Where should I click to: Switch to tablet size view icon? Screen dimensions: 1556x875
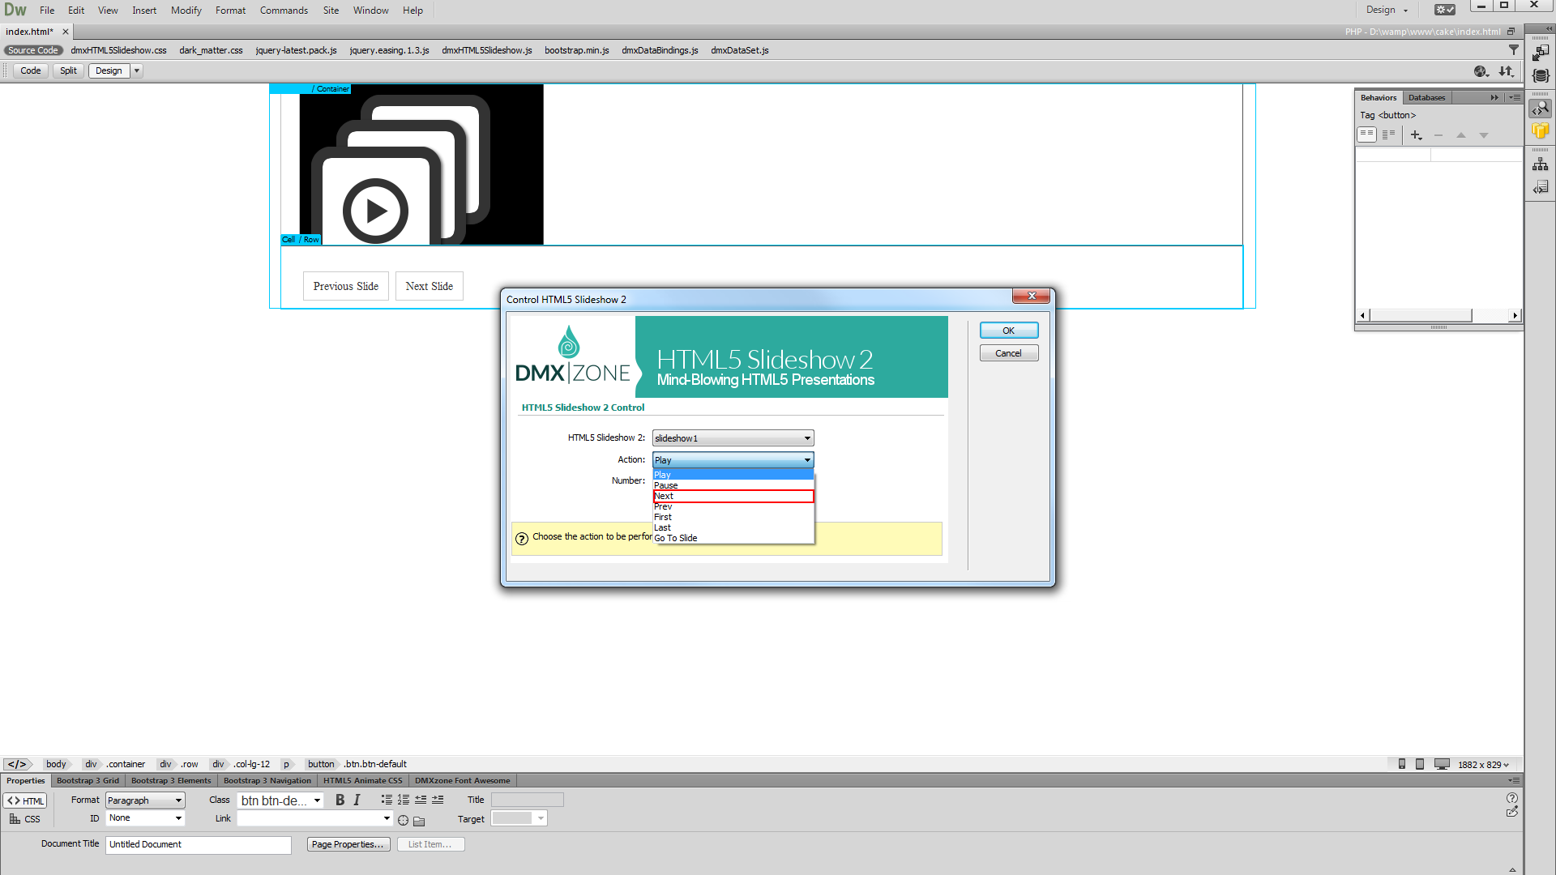(1420, 764)
